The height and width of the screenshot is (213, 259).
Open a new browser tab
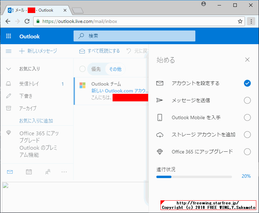point(78,10)
